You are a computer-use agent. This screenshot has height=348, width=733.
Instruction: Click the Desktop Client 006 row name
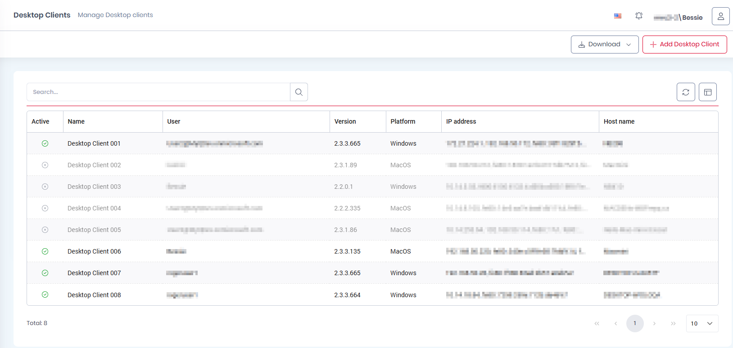point(94,251)
